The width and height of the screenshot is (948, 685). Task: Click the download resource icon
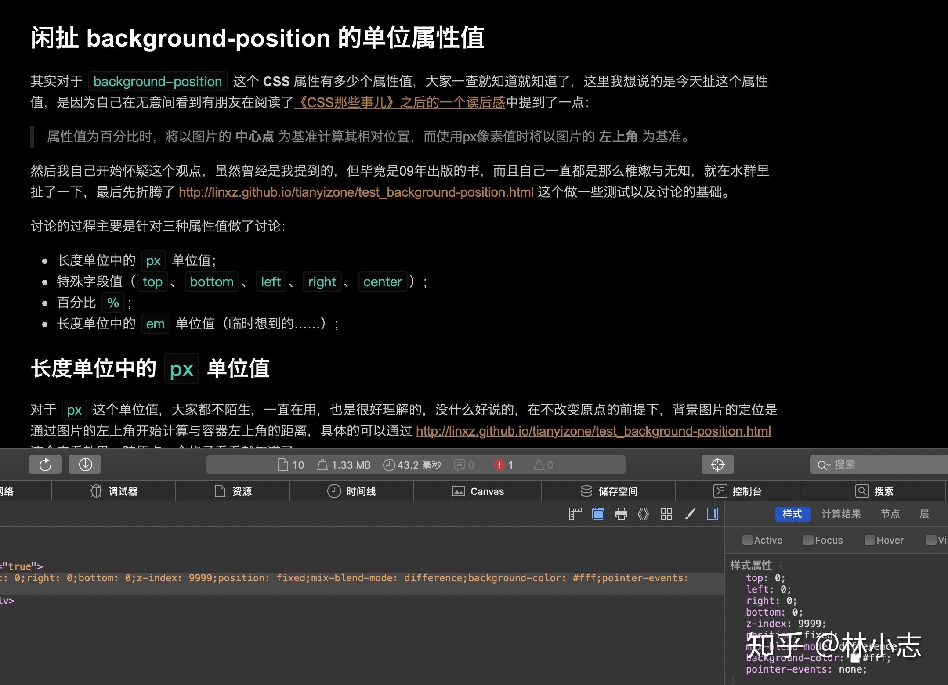[84, 464]
